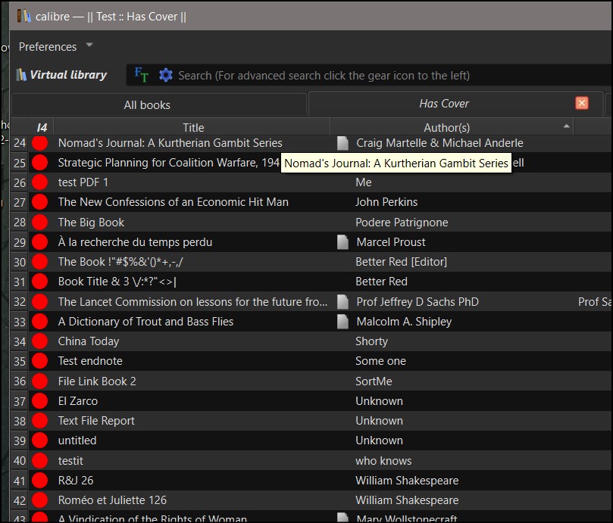Click the red dot in the Test endnote row

click(40, 360)
